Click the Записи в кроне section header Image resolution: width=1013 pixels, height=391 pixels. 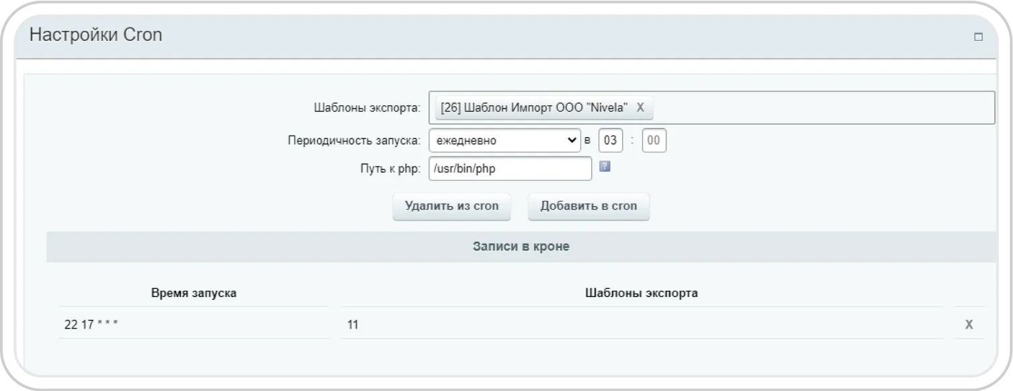[521, 247]
